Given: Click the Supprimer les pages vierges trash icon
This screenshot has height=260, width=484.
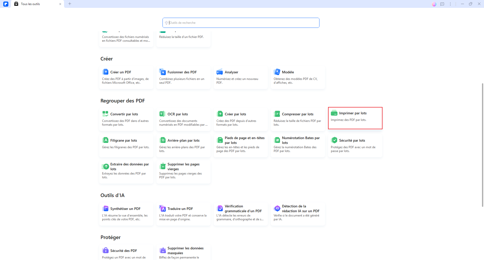Looking at the screenshot, I should [x=163, y=166].
